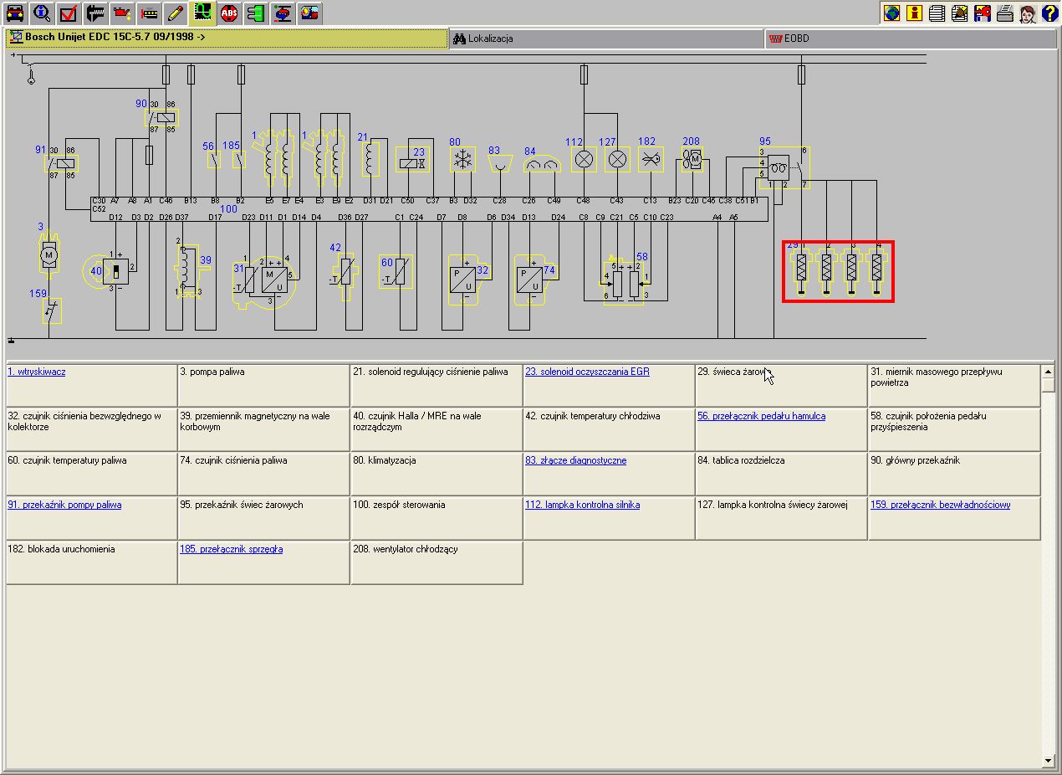This screenshot has height=775, width=1062.
Task: Click the red oil can icon
Action: tap(122, 13)
